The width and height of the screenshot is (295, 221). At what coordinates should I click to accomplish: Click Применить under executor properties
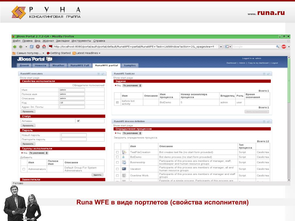point(28,112)
